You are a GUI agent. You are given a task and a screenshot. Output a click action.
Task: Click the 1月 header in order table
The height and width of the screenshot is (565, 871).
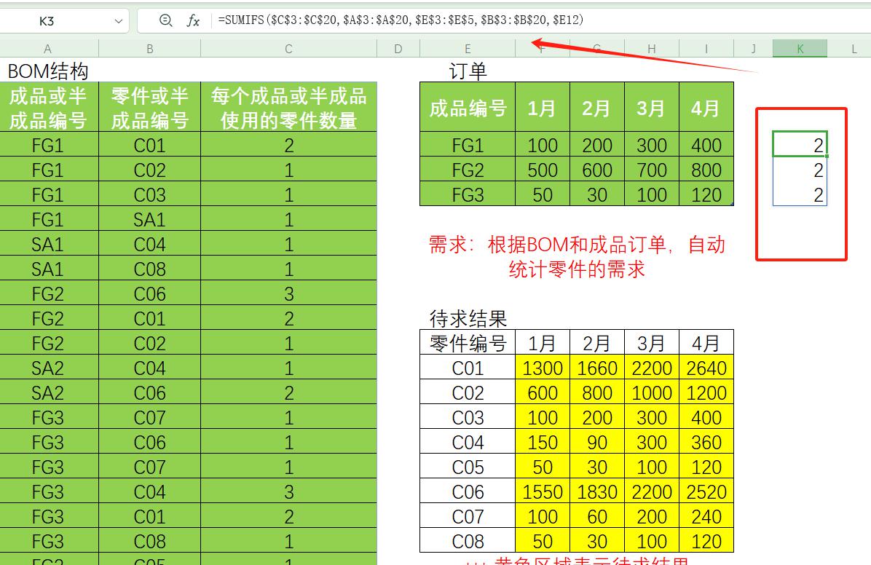coord(542,107)
